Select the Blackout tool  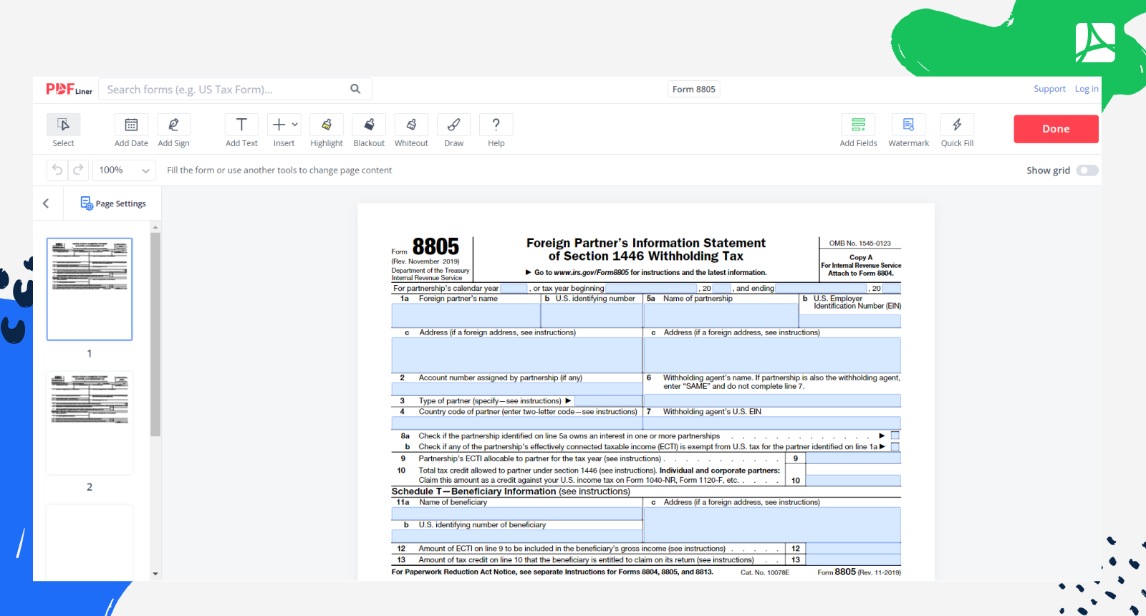point(369,130)
